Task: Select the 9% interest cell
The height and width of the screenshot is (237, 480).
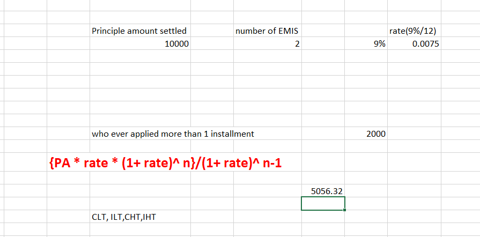Action: click(366, 43)
